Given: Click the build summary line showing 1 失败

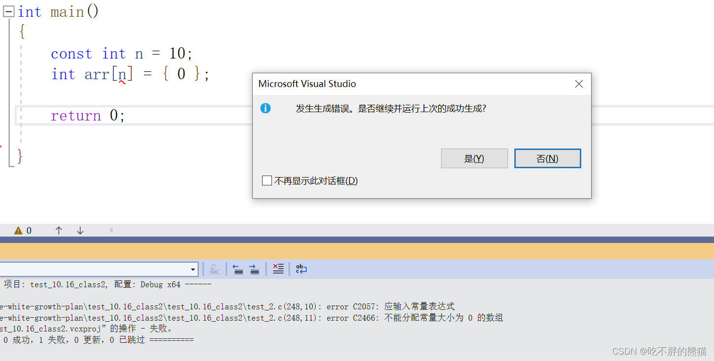Looking at the screenshot, I should point(98,340).
